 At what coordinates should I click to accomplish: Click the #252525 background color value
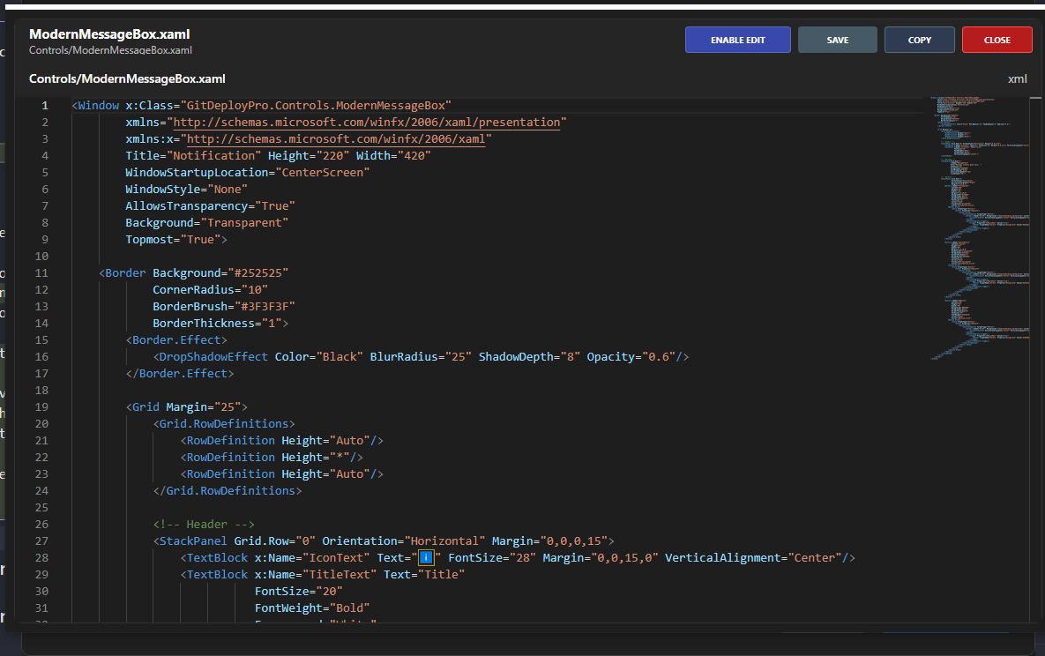click(258, 272)
